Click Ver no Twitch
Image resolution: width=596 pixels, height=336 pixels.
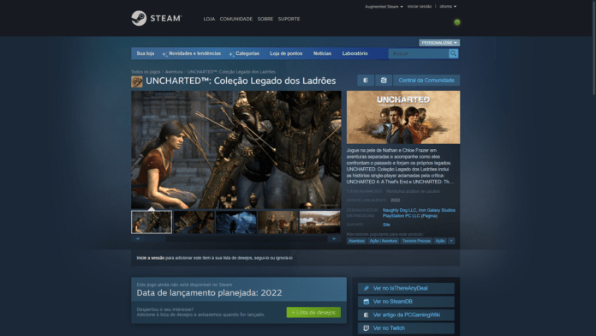406,328
